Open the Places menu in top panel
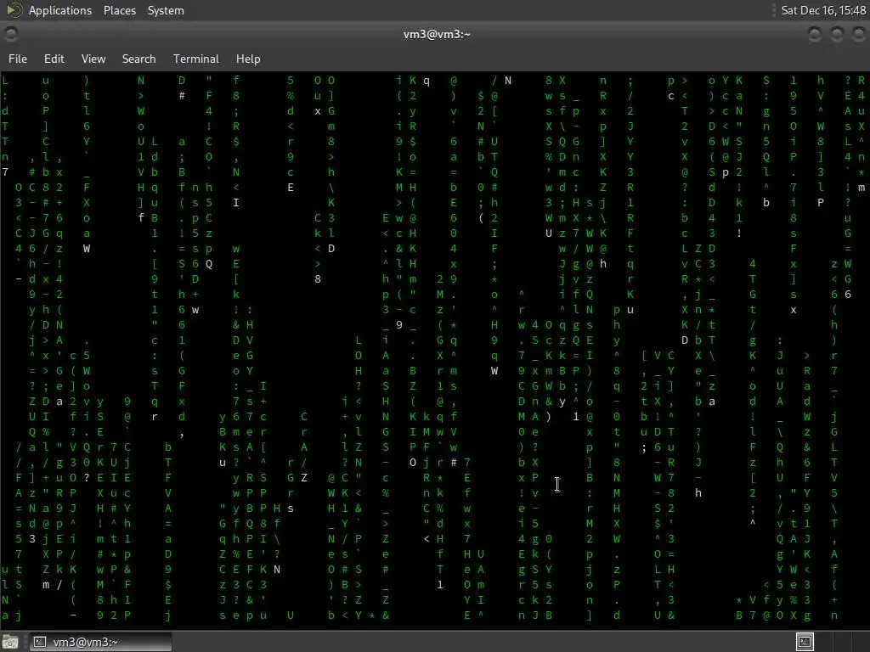The height and width of the screenshot is (652, 870). click(x=119, y=10)
